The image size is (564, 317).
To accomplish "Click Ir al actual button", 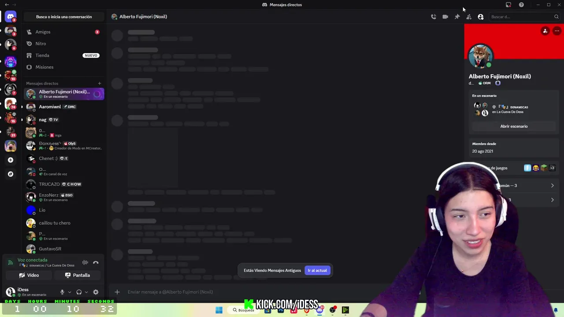I will coord(317,270).
